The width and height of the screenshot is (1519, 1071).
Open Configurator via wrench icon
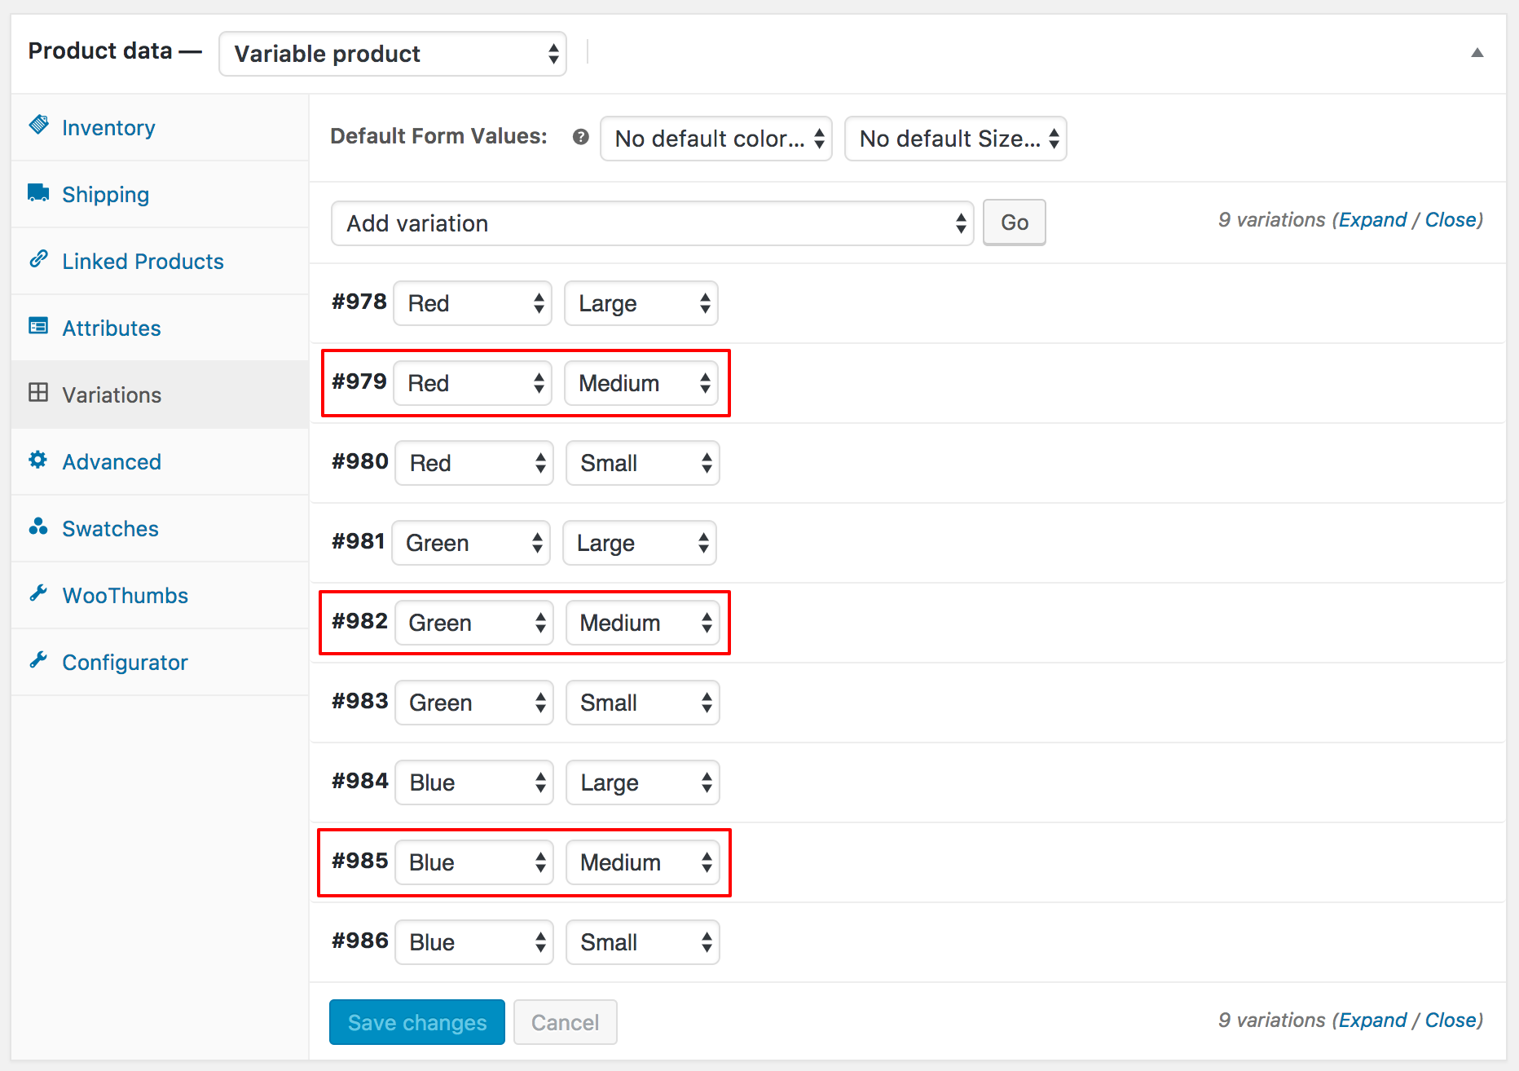(x=37, y=661)
